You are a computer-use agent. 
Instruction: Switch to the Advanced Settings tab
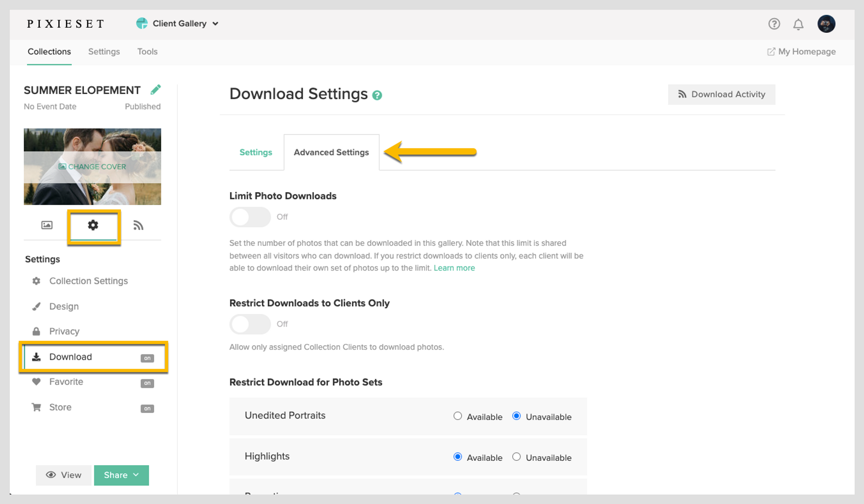point(331,152)
